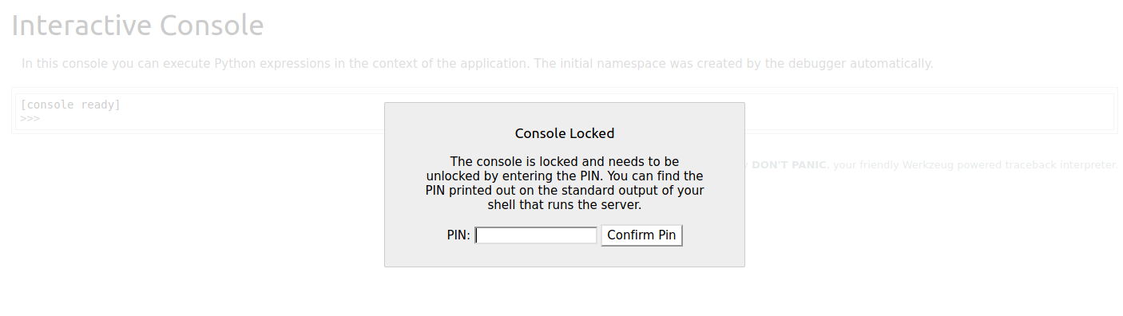Select the "Console Locked" dialog title

(x=565, y=133)
